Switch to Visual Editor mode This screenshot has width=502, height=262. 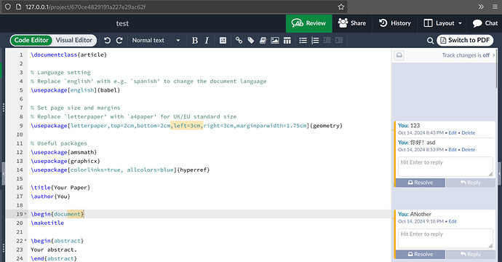tap(74, 40)
